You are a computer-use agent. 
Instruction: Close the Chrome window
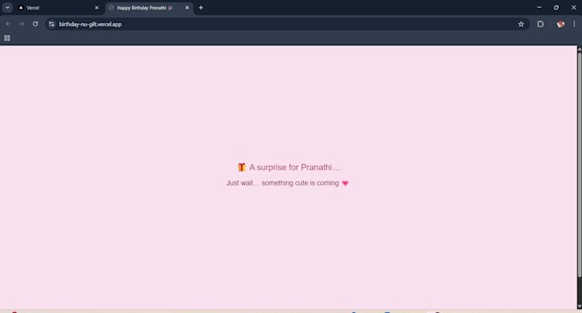(x=573, y=8)
